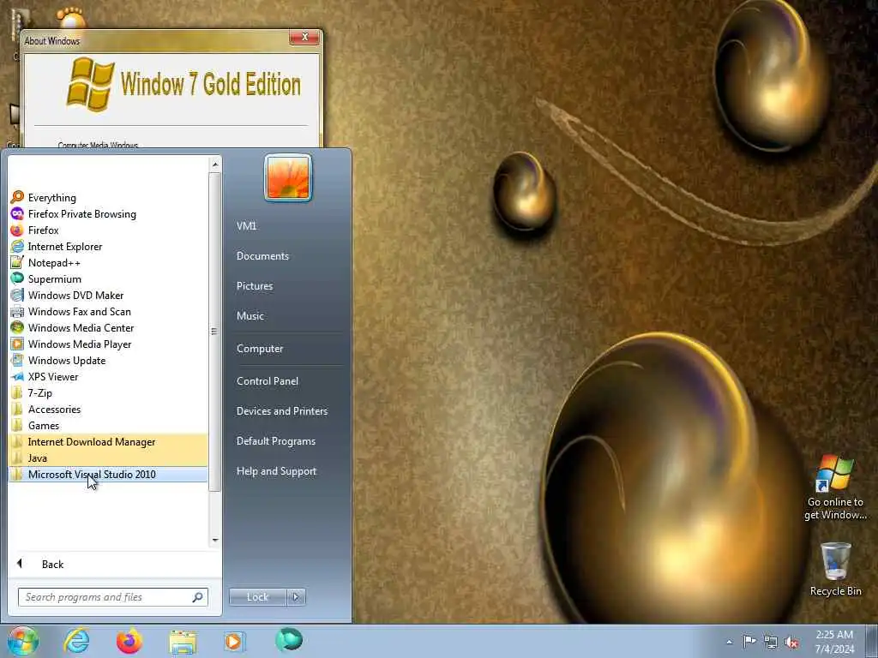Screen dimensions: 878x658
Task: Open Help and Support
Action: 276,472
